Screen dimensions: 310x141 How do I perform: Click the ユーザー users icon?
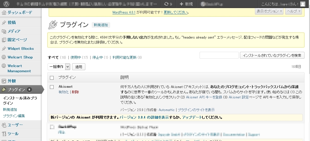4,125
